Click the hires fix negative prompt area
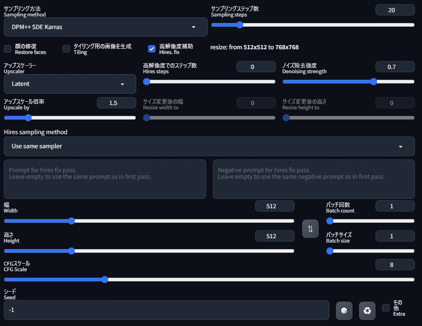 314,179
